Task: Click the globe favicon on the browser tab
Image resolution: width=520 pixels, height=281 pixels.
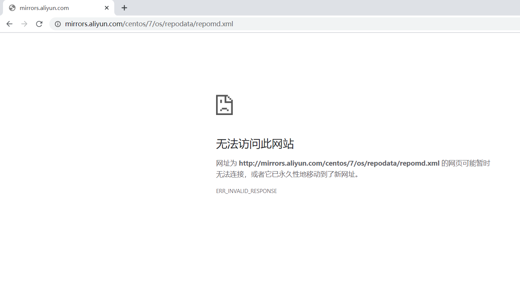Action: (x=12, y=8)
